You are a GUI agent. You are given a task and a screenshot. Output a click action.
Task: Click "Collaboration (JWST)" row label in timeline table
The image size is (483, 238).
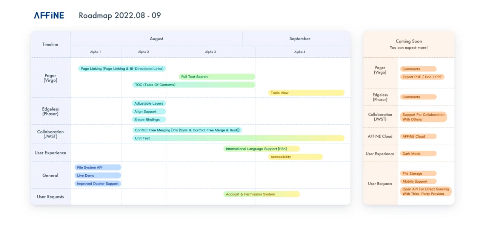[50, 134]
